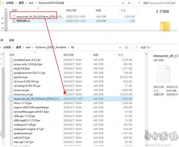Viewport: 179px width, 147px height.
Task: Refresh the lib Explorer window
Action: (126, 48)
